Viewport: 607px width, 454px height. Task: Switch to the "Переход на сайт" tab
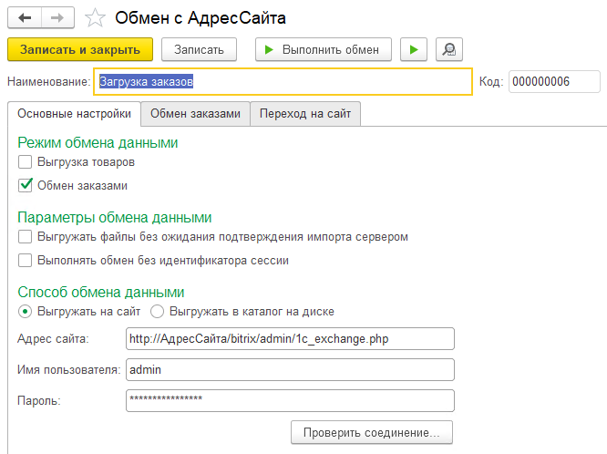305,113
